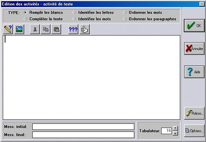
Task: Decrease Tabulateur with down arrow
Action: (x=176, y=133)
